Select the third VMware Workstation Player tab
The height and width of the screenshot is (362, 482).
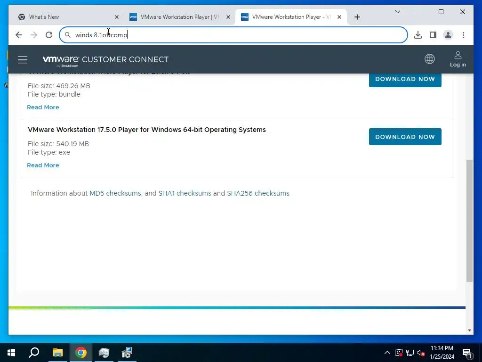pos(291,17)
